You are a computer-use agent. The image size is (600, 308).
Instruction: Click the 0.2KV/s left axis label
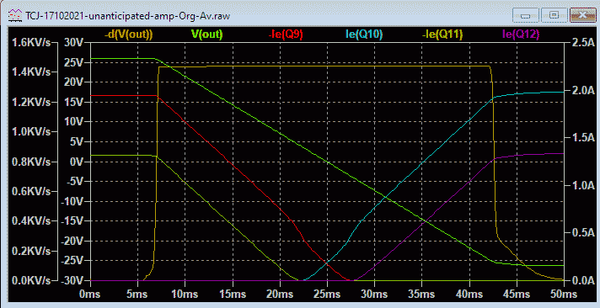[31, 251]
